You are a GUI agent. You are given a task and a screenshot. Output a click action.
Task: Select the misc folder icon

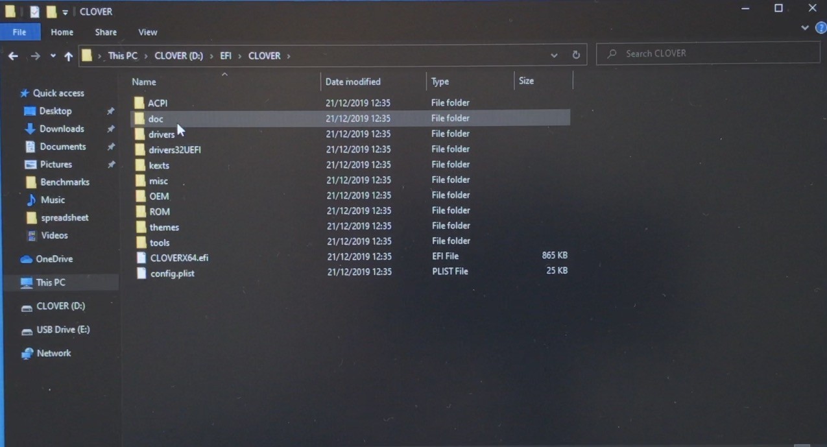(x=139, y=180)
